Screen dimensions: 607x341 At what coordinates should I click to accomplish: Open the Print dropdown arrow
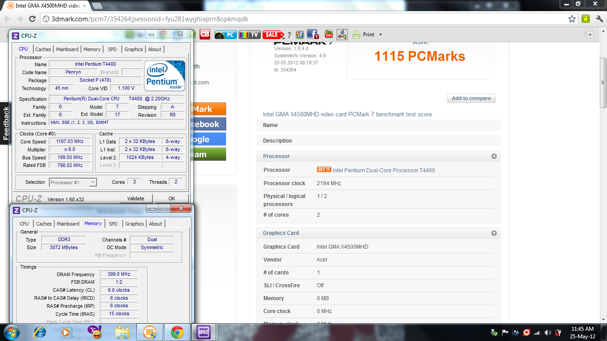tap(380, 35)
